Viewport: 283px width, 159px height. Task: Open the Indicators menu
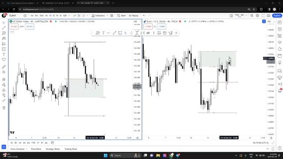pos(98,16)
